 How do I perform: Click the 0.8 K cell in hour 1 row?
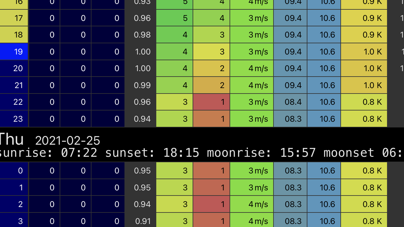coord(364,188)
